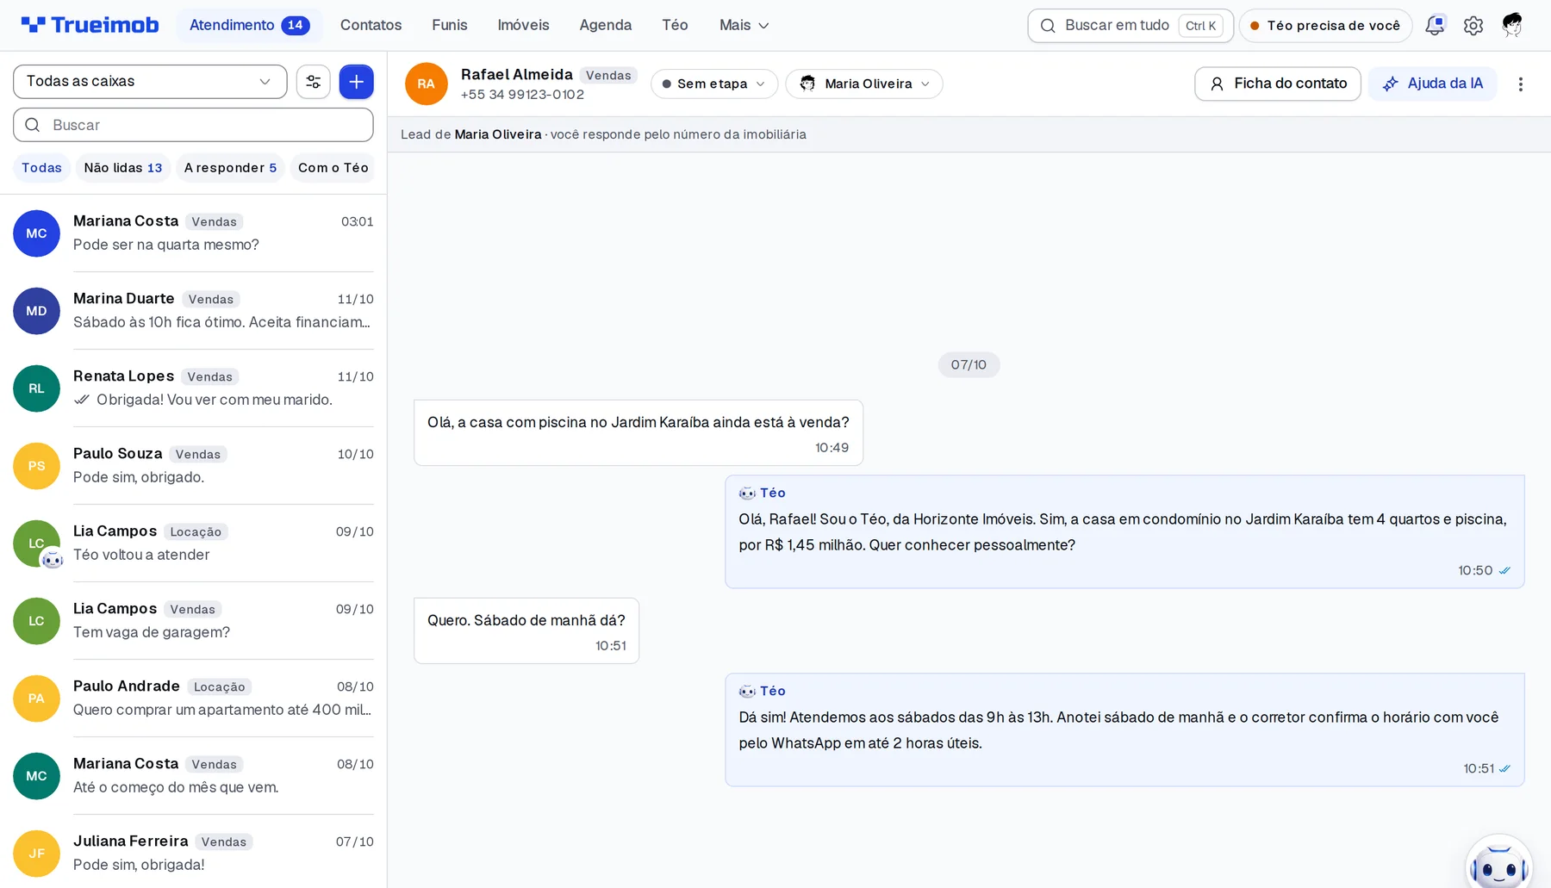Click Marina Duarte's MD avatar
The image size is (1551, 888).
tap(36, 311)
